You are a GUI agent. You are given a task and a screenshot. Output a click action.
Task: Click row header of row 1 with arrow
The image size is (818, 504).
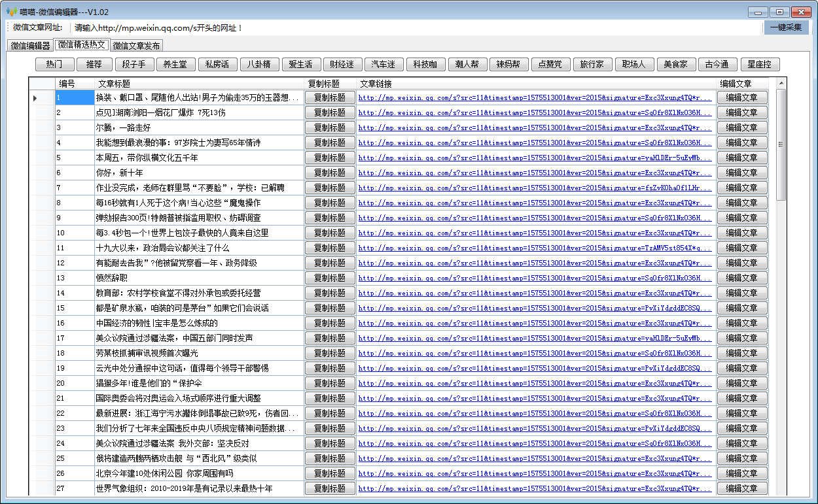42,97
